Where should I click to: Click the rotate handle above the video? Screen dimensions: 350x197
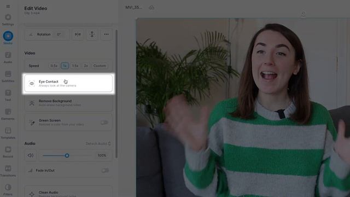[304, 14]
